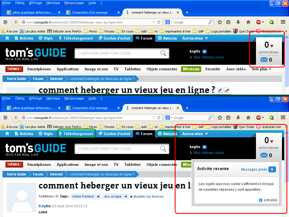Open private messages envelope in lower window
Image resolution: width=289 pixels, height=217 pixels.
coord(264,155)
